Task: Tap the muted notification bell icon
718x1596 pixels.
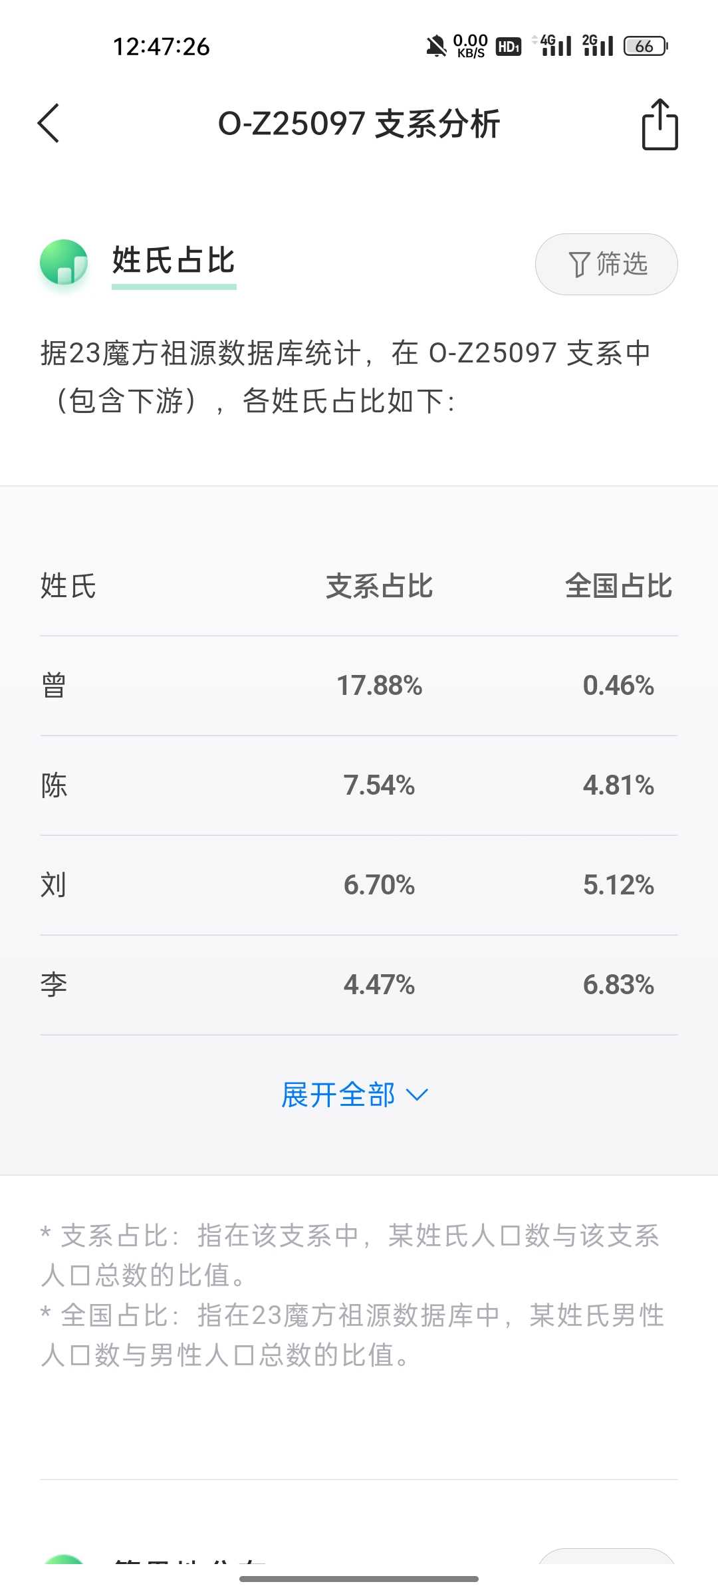Action: pyautogui.click(x=436, y=47)
